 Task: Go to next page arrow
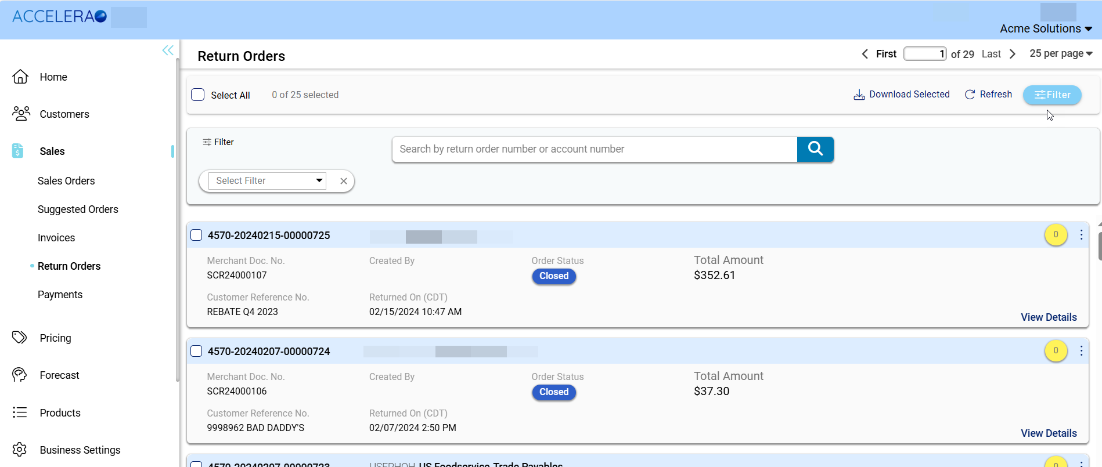click(x=1013, y=54)
